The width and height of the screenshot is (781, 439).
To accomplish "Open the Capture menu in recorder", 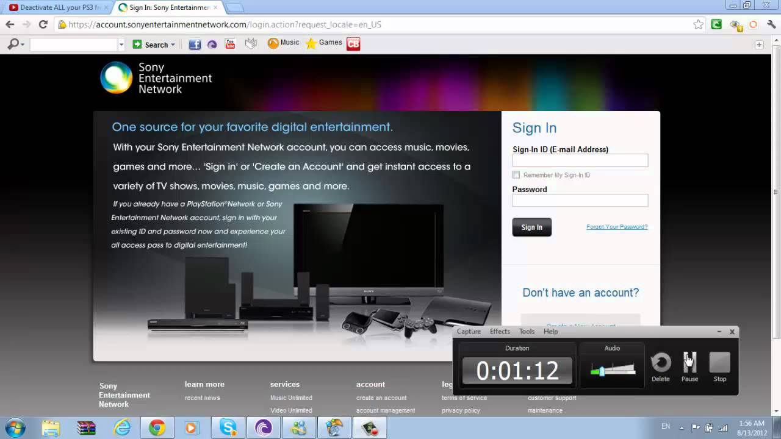I will pyautogui.click(x=469, y=331).
